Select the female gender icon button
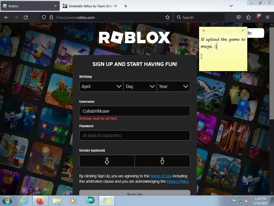 tap(107, 161)
